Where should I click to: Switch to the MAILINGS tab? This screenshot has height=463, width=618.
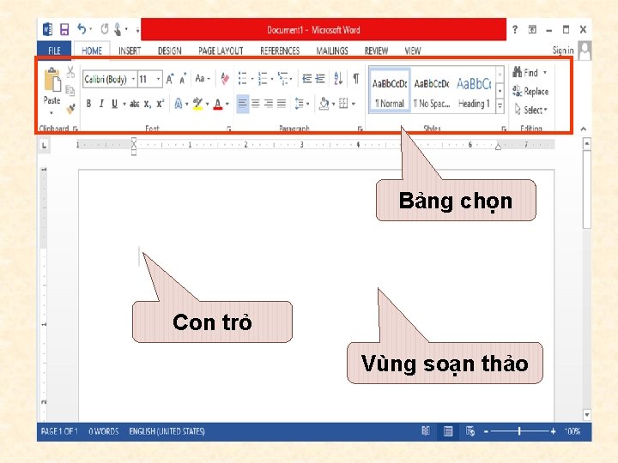pyautogui.click(x=332, y=51)
